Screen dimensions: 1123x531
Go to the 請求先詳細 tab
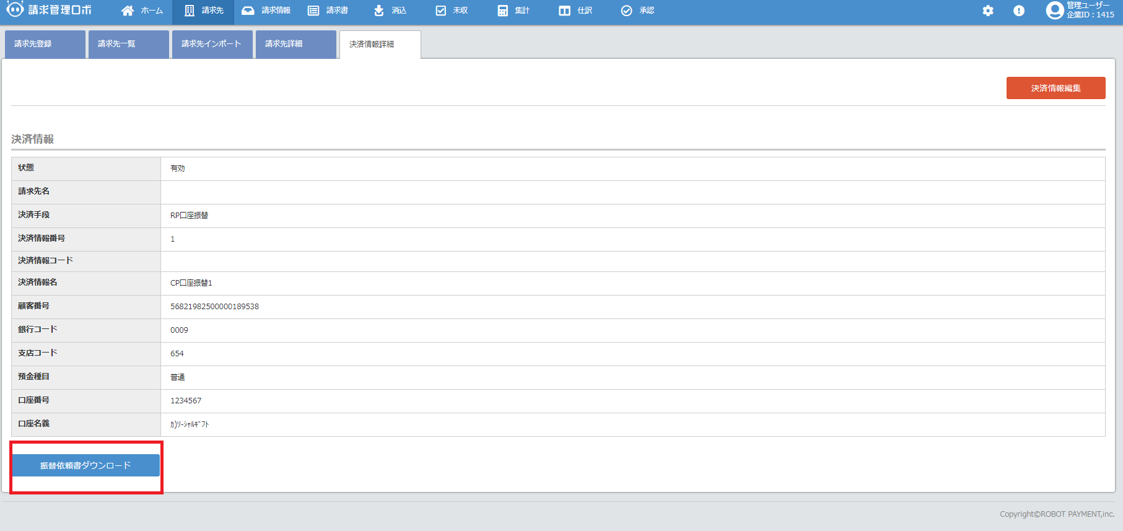[295, 44]
